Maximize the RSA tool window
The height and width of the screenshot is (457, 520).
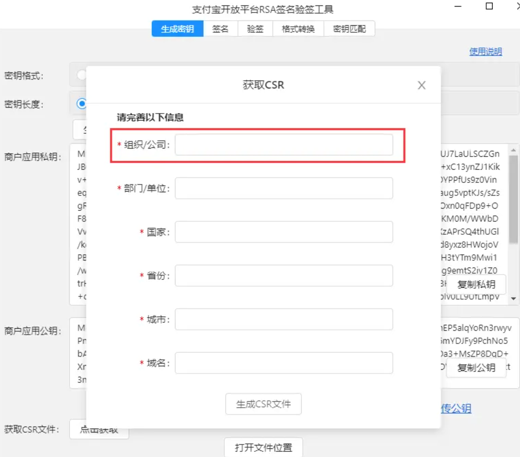click(489, 7)
